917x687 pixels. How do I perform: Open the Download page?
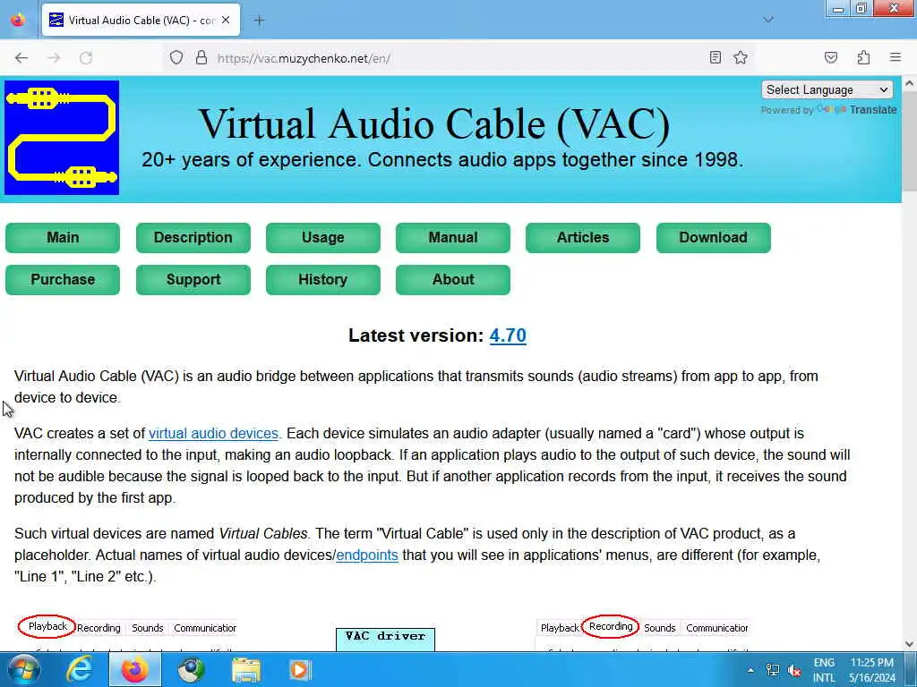point(713,238)
